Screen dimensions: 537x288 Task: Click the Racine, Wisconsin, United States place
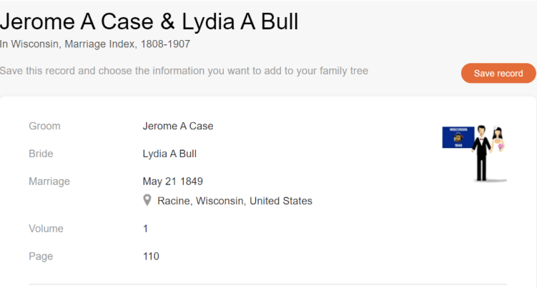point(235,201)
